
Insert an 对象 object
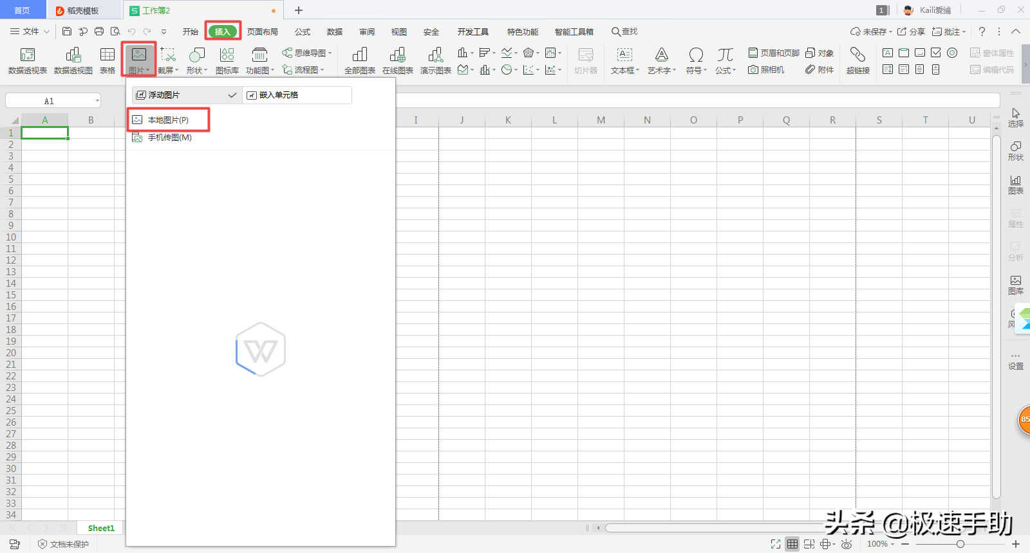pos(819,53)
